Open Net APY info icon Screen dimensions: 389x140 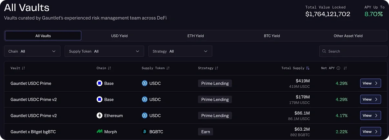point(338,68)
